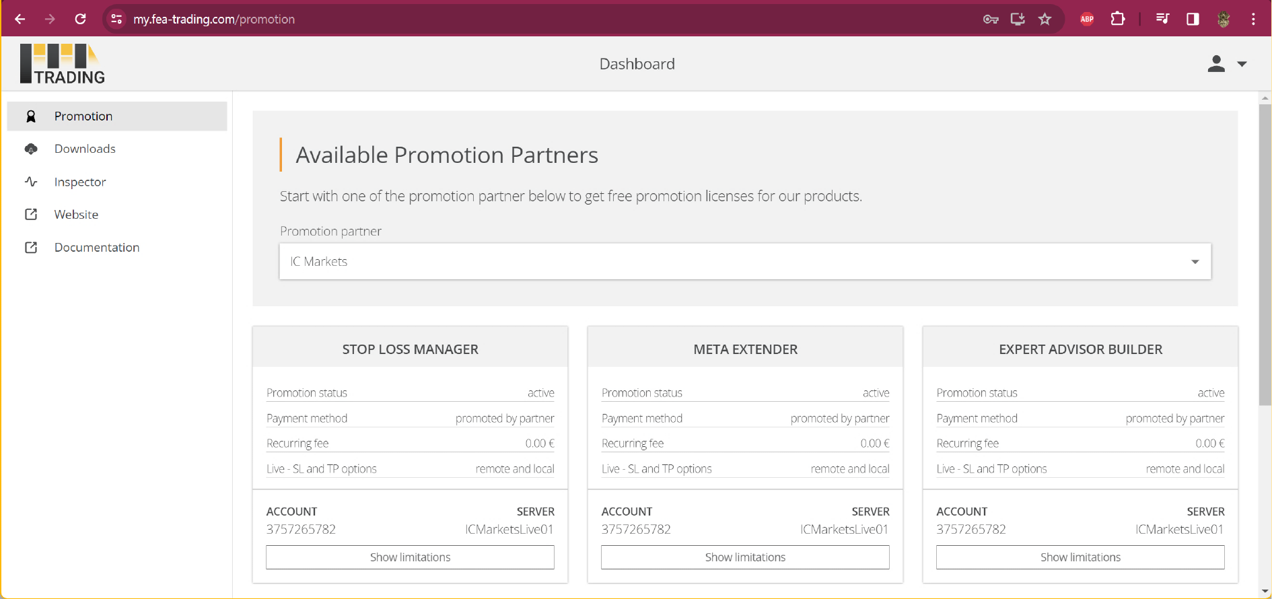1272x599 pixels.
Task: Toggle the browser side panel icon
Action: click(x=1193, y=19)
